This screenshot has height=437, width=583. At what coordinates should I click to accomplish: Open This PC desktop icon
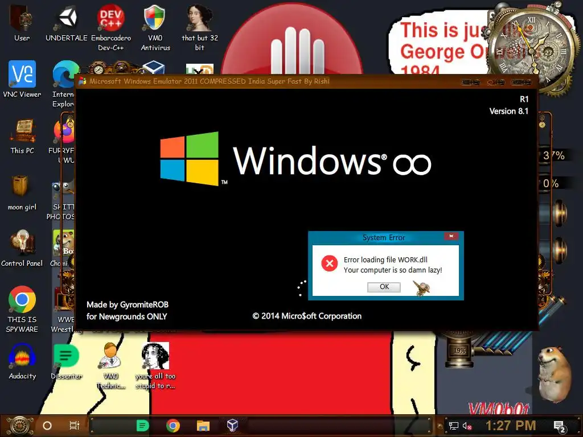(22, 135)
